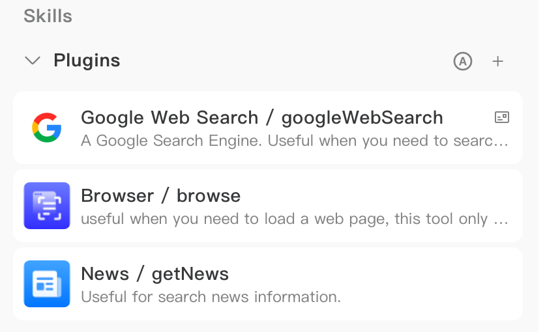Open card settings icon on Google Web Search row
This screenshot has width=545, height=332.
click(x=501, y=117)
